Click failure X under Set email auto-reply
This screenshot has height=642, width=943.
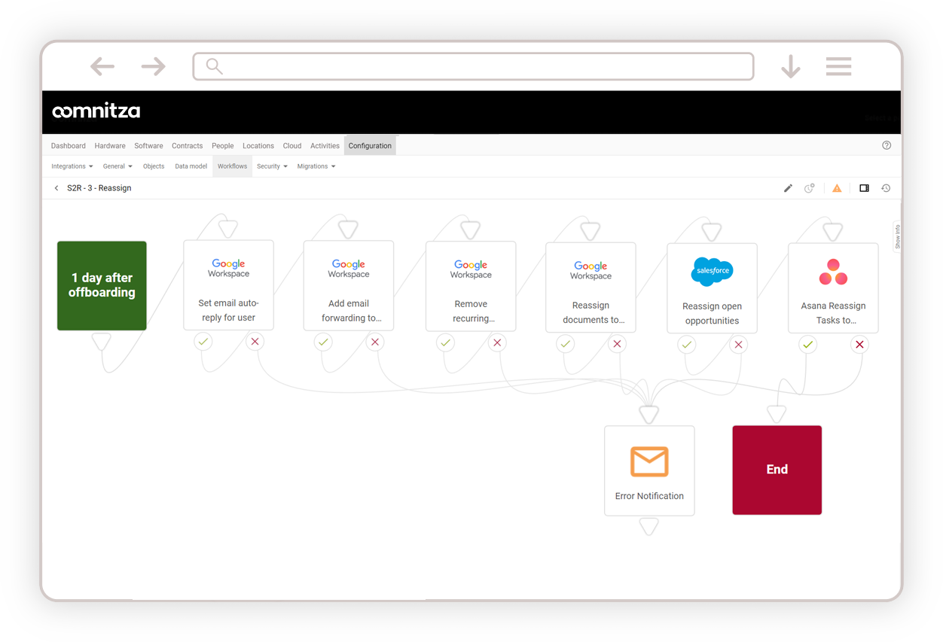255,342
